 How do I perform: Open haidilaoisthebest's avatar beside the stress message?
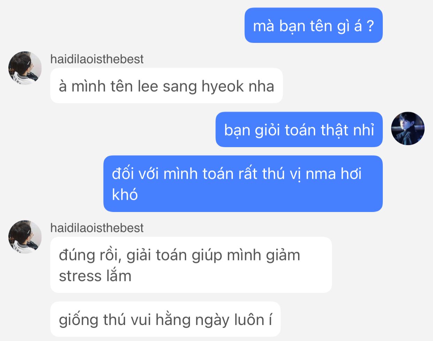(25, 237)
